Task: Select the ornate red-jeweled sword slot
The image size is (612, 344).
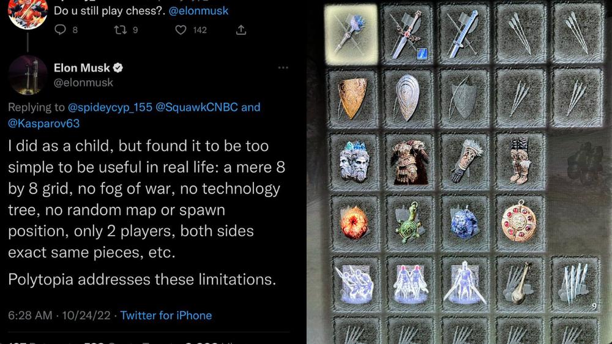Action: [x=408, y=34]
